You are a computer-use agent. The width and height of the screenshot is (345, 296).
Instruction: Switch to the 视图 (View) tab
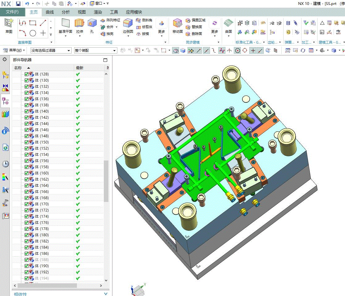82,12
